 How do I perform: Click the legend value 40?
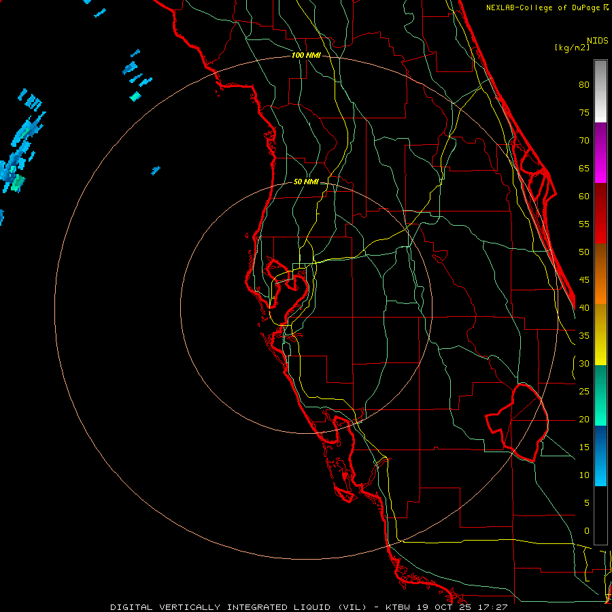(584, 307)
